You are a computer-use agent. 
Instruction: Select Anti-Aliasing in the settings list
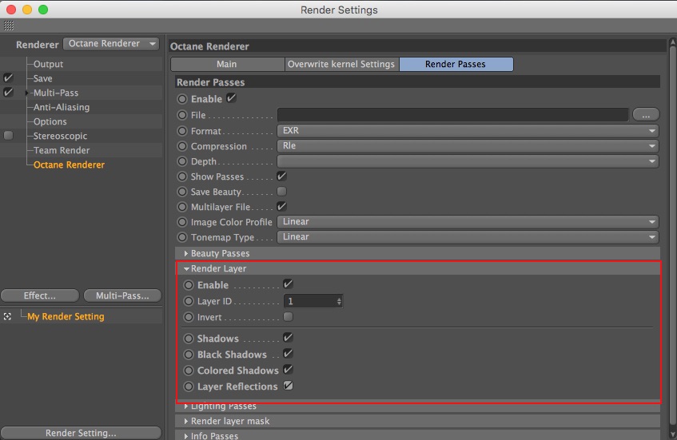point(62,107)
